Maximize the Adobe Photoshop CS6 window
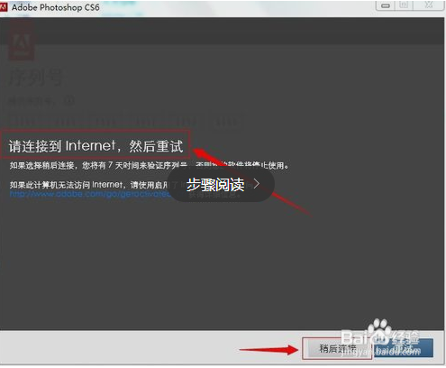The height and width of the screenshot is (368, 446). coord(404,5)
